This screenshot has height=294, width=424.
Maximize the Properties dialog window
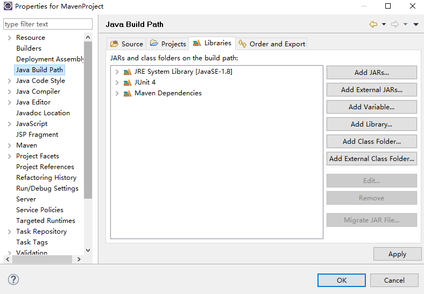[388, 6]
